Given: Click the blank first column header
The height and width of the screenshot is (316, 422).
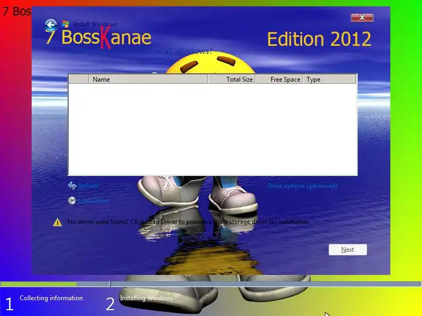Looking at the screenshot, I should [x=79, y=80].
